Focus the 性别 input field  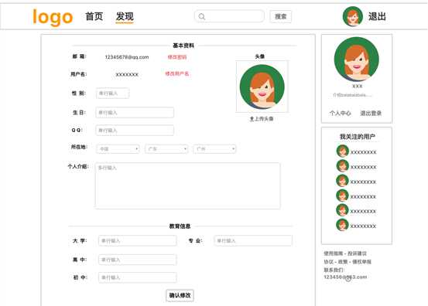tap(113, 93)
